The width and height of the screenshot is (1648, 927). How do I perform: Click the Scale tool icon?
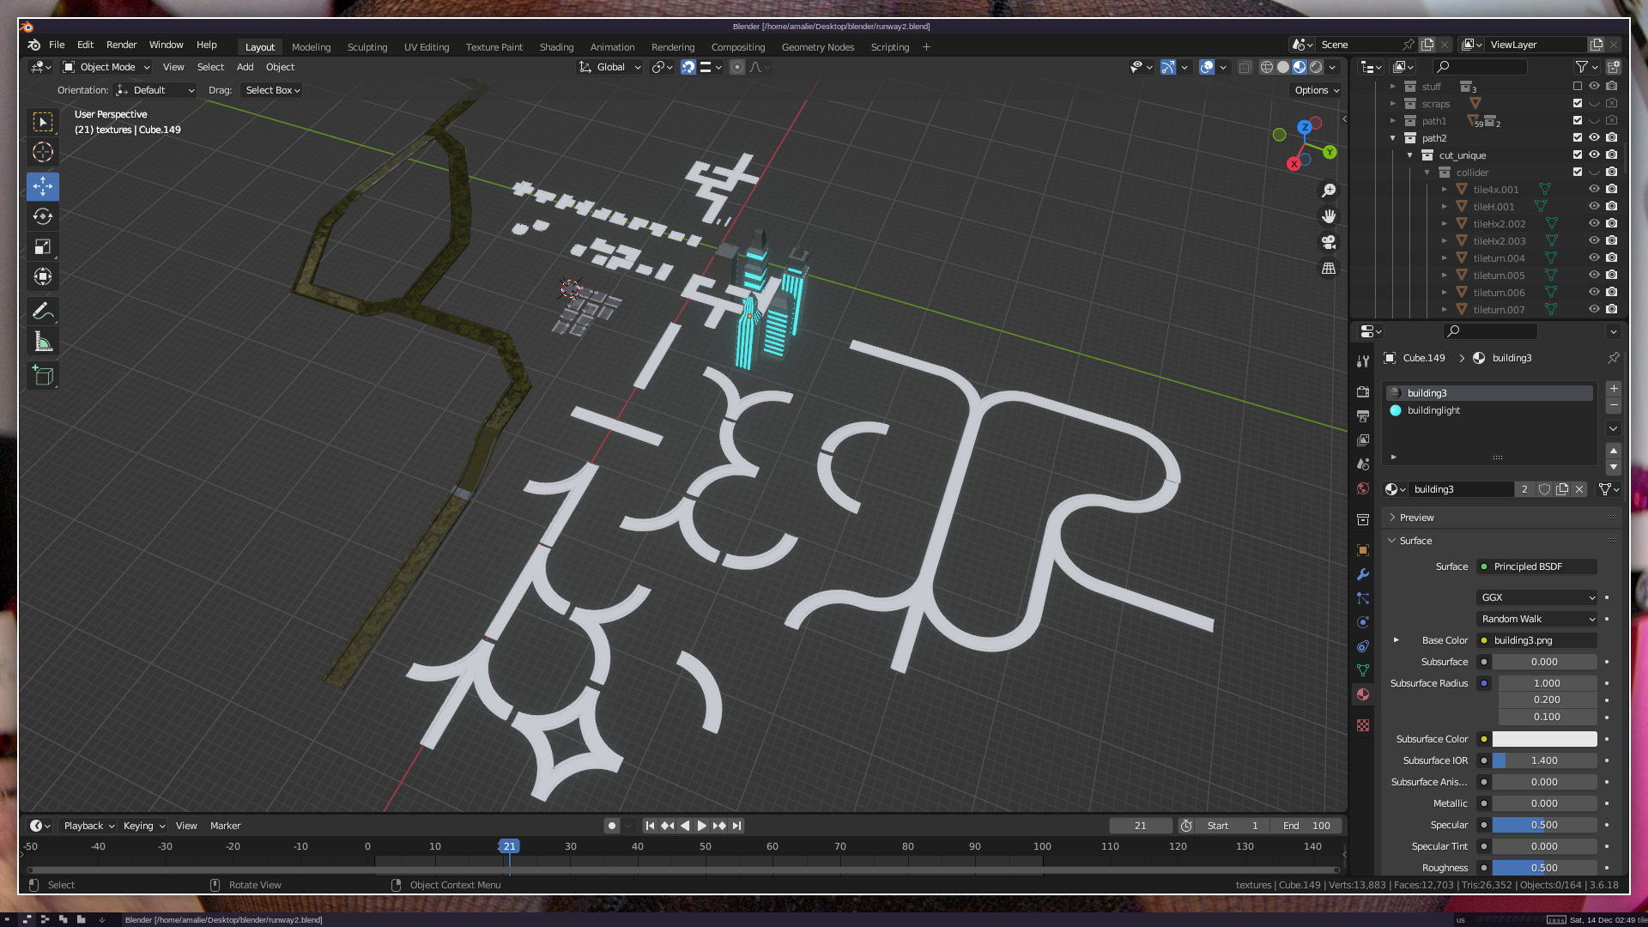[x=43, y=247]
